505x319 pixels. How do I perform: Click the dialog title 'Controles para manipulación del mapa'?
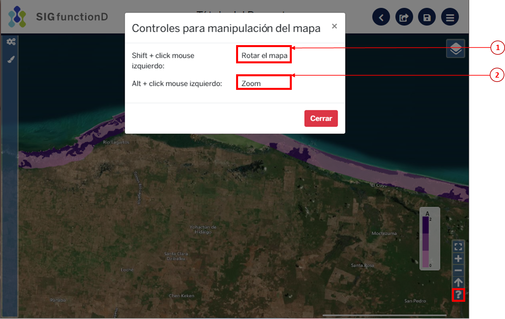click(226, 28)
